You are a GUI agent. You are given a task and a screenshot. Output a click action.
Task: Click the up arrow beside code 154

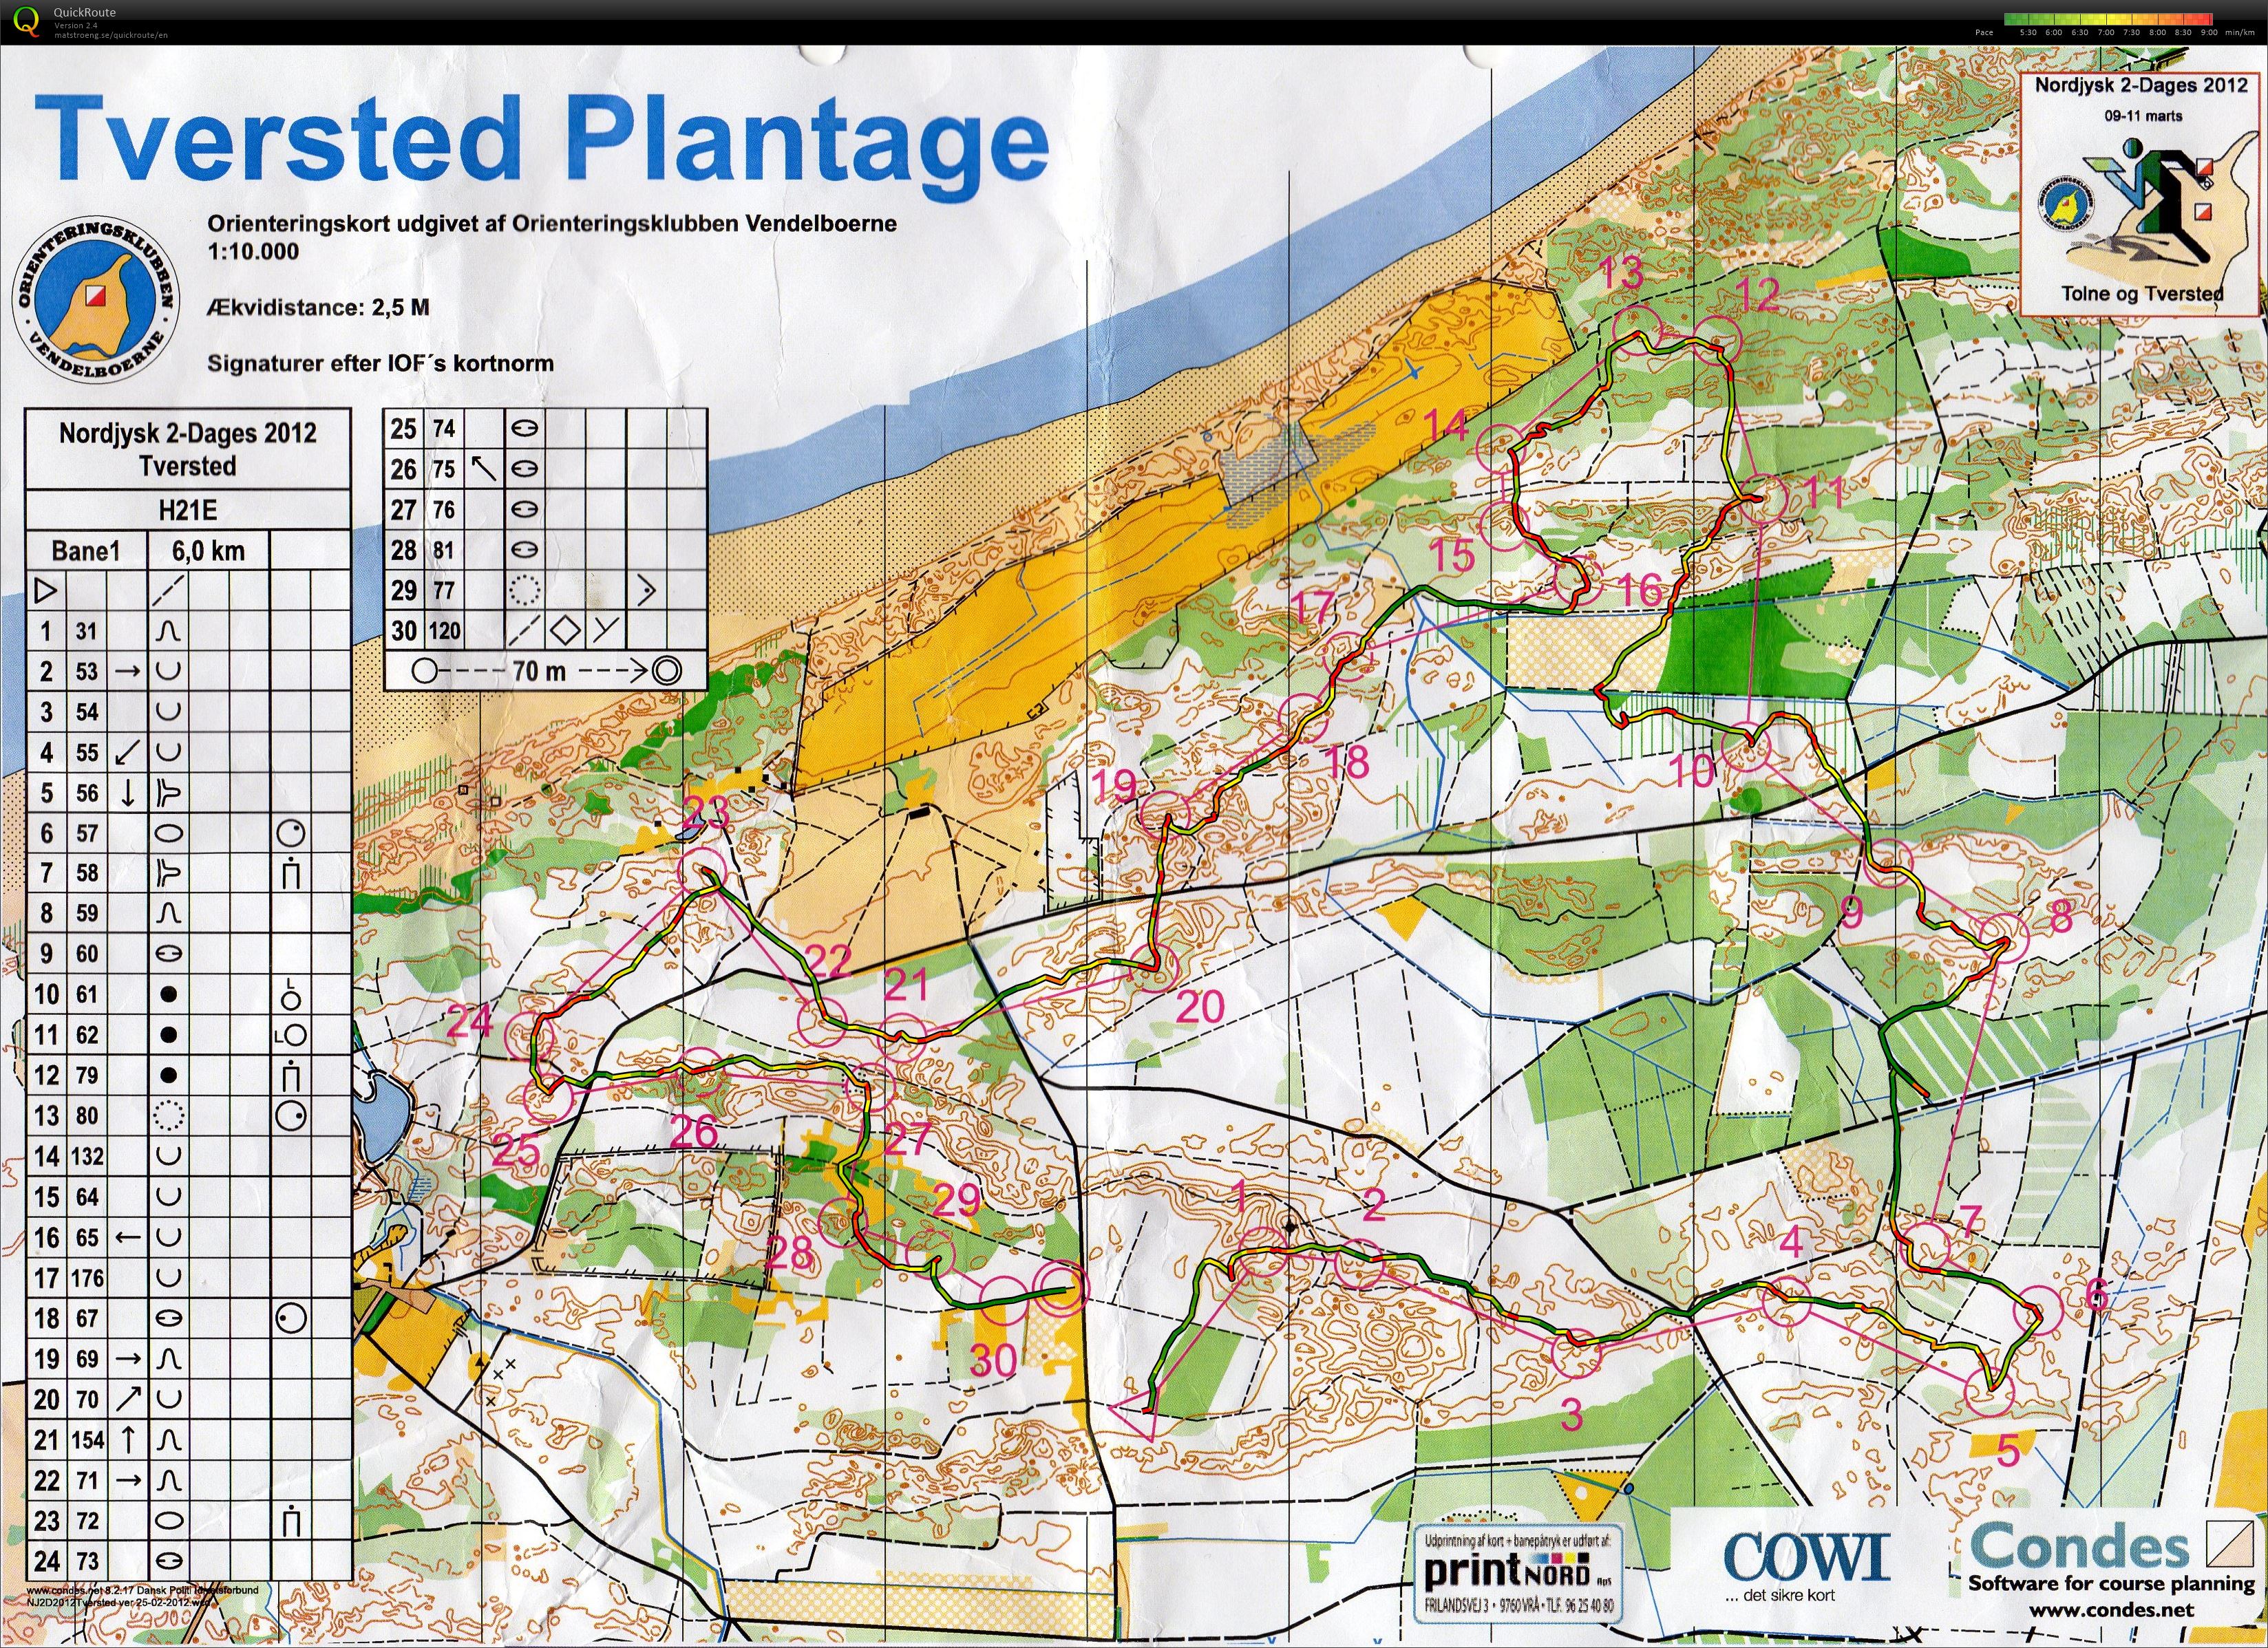pos(128,1440)
